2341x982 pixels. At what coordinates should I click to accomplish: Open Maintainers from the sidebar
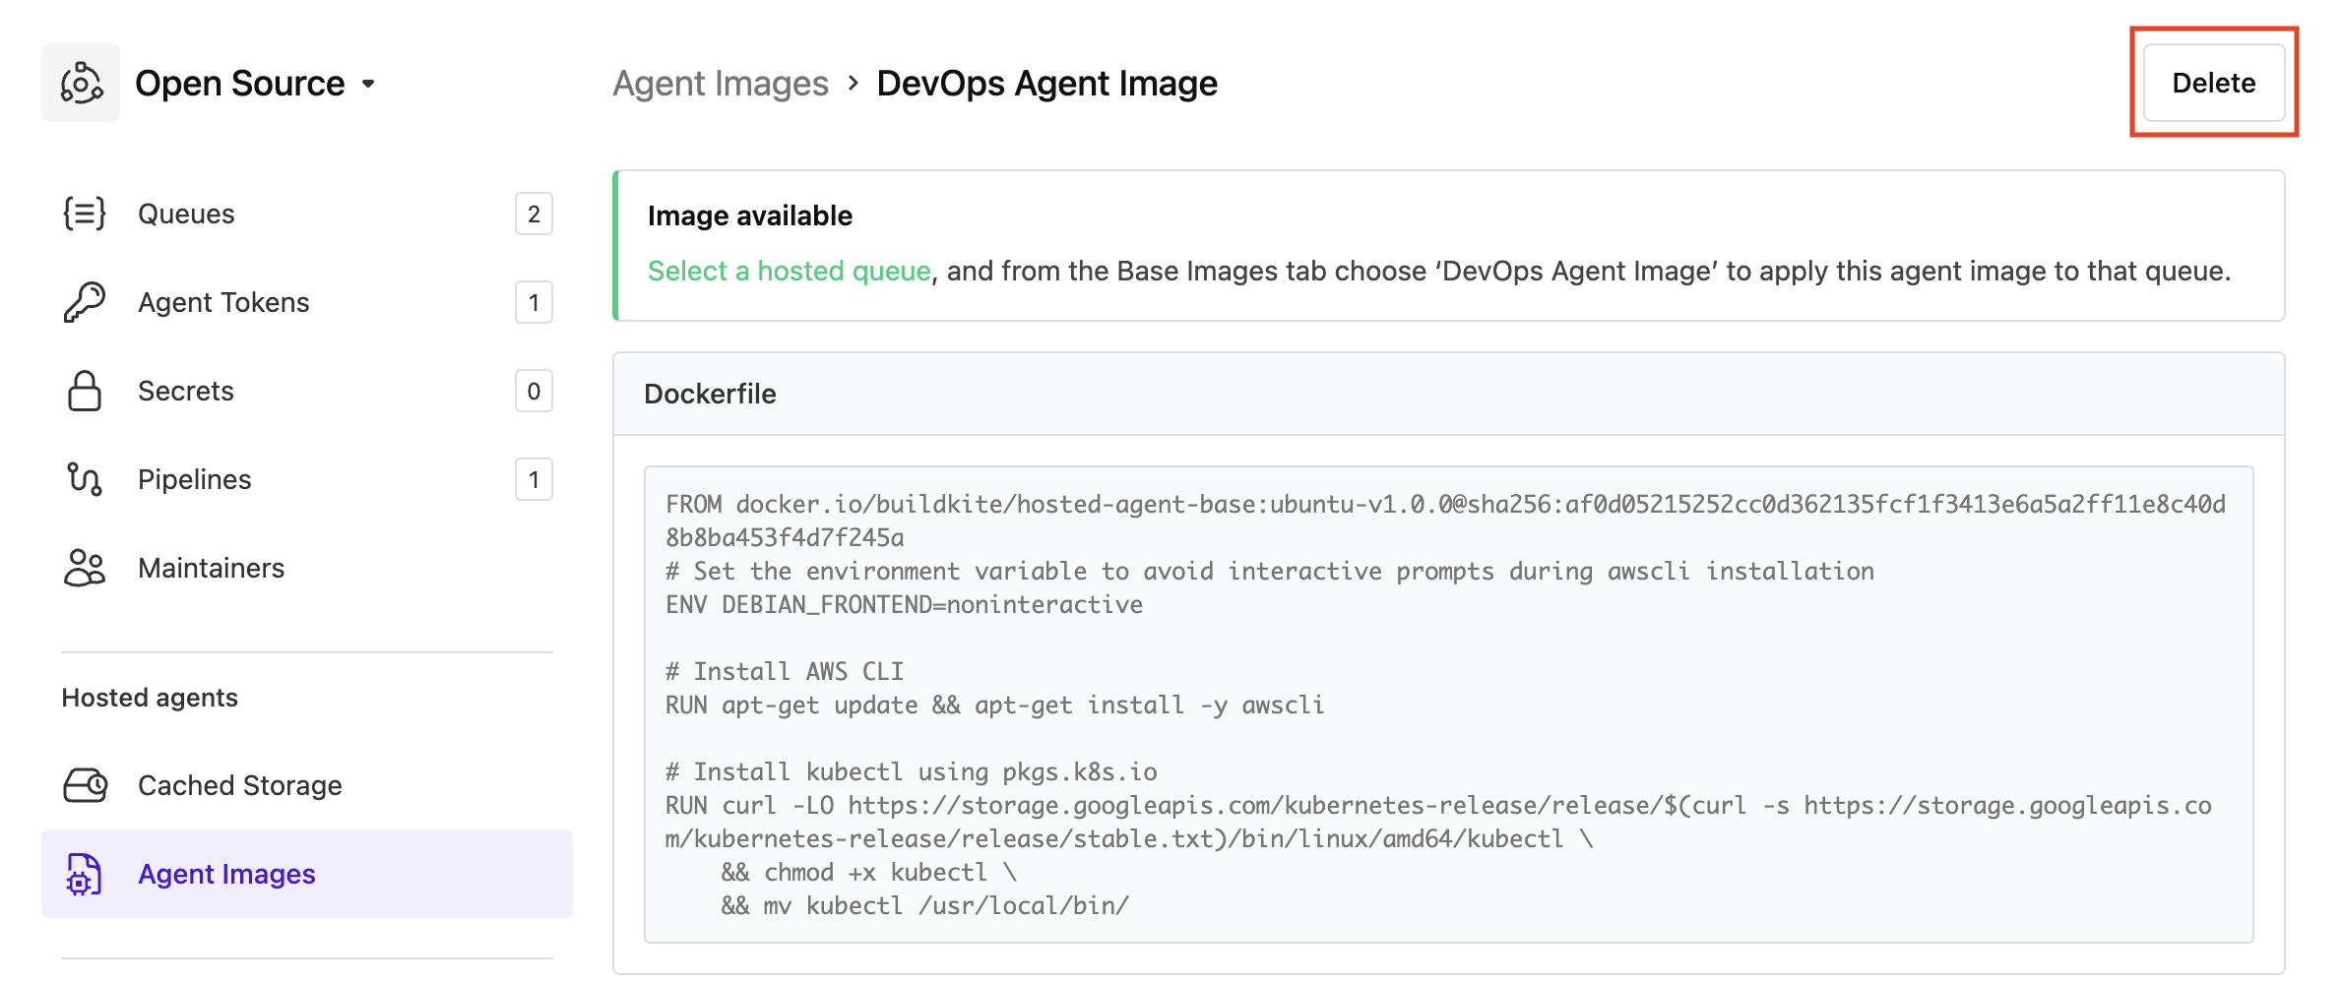pos(210,568)
